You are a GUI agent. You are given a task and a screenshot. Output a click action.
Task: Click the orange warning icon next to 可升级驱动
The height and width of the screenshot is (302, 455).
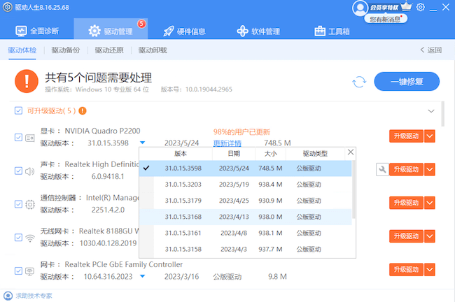tap(83, 110)
